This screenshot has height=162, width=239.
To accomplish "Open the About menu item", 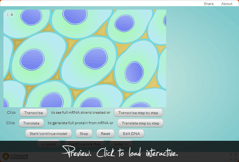I will pos(227,3).
